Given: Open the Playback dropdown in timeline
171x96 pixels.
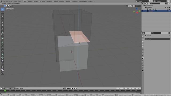Looking at the screenshot, I should pos(7,89).
